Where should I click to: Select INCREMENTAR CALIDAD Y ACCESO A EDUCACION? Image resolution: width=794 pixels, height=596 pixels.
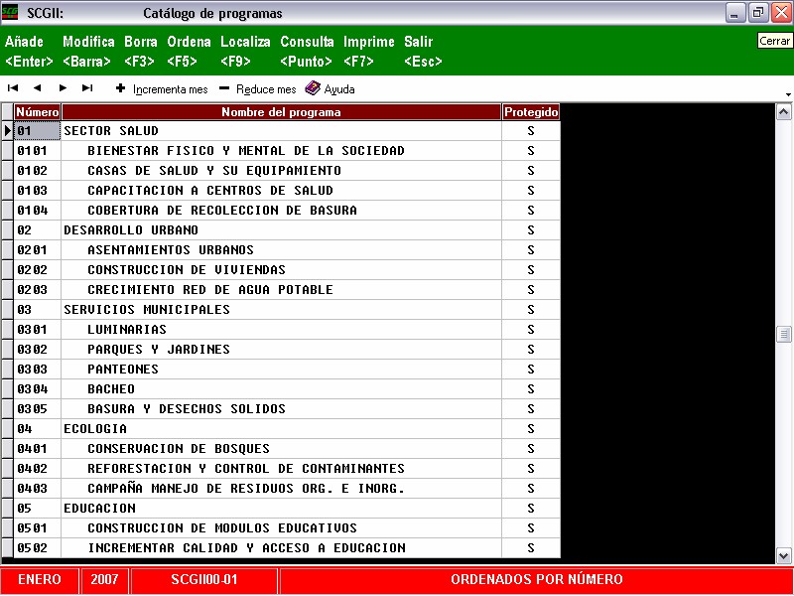click(x=281, y=548)
